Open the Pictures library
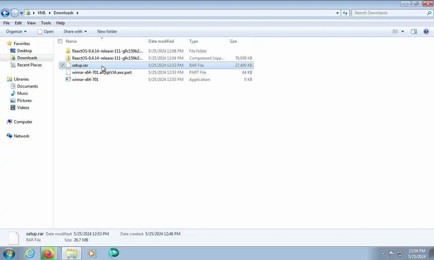This screenshot has height=260, width=434. coord(21,101)
